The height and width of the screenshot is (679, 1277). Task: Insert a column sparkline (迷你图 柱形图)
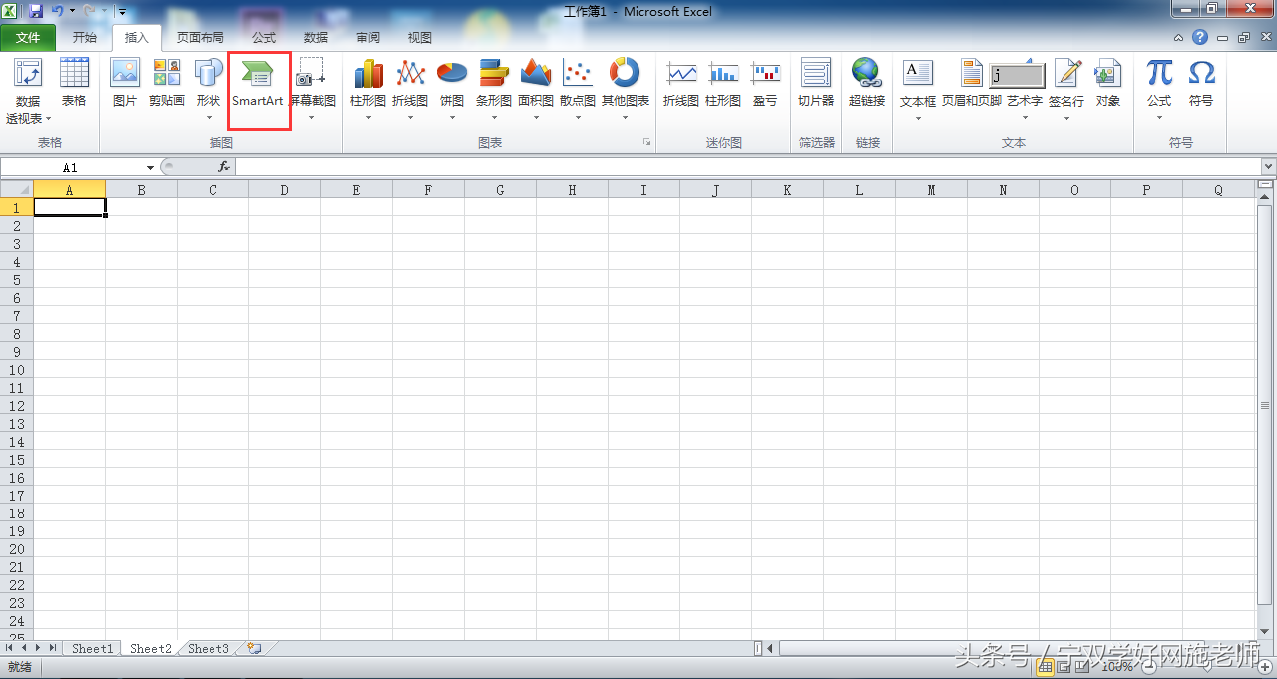723,83
